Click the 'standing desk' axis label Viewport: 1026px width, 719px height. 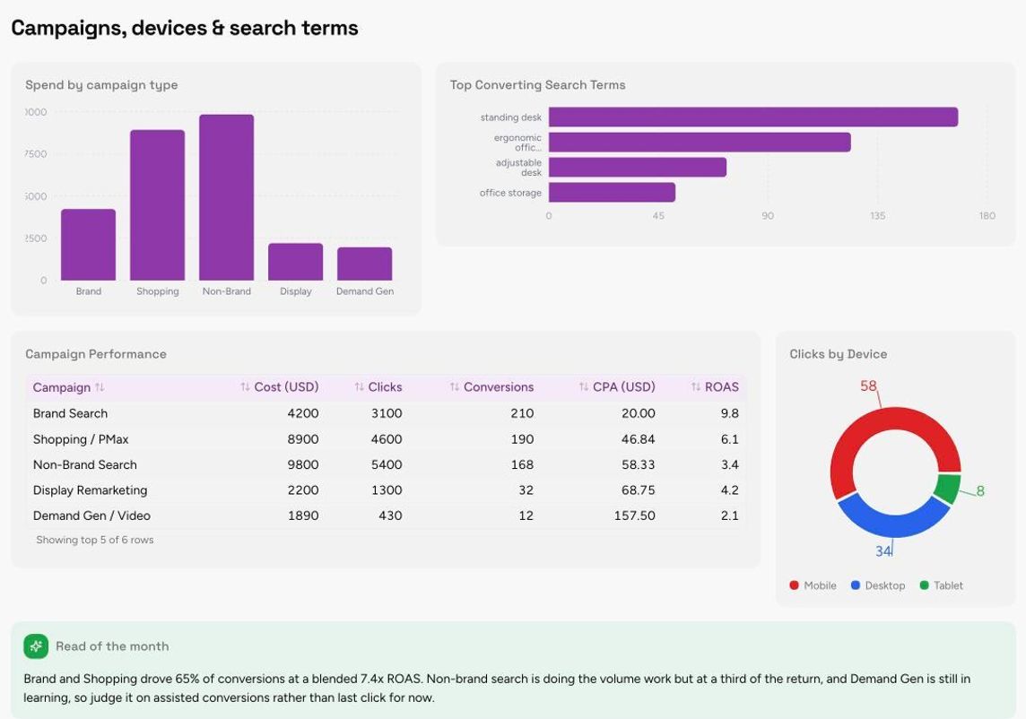coord(511,117)
